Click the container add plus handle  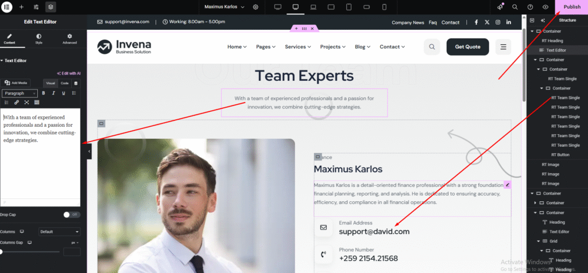296,29
